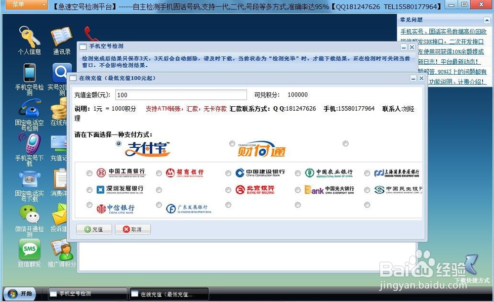
Task: Open the 在线充值 coins icon
Action: click(60, 108)
